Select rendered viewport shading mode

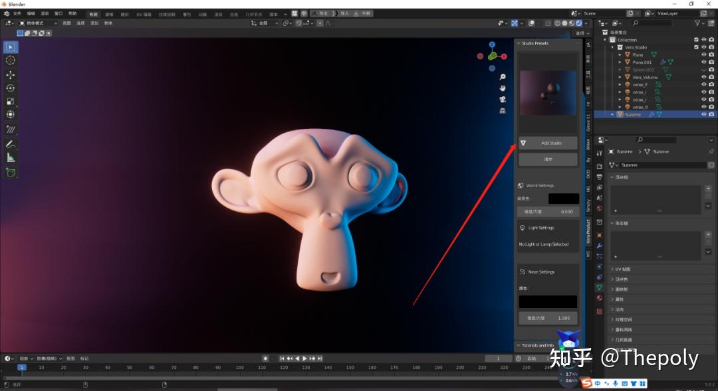[x=579, y=23]
